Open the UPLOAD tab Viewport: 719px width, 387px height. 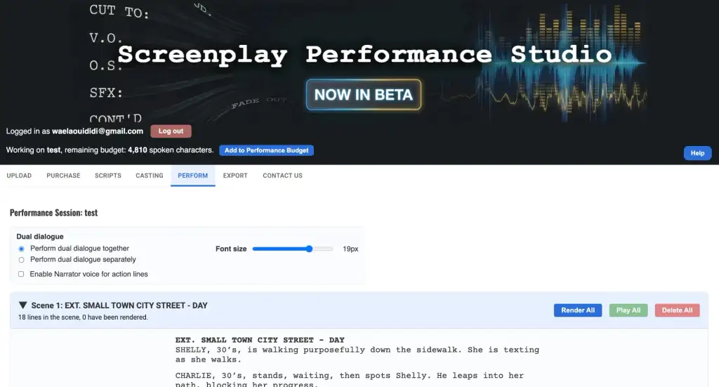tap(19, 176)
